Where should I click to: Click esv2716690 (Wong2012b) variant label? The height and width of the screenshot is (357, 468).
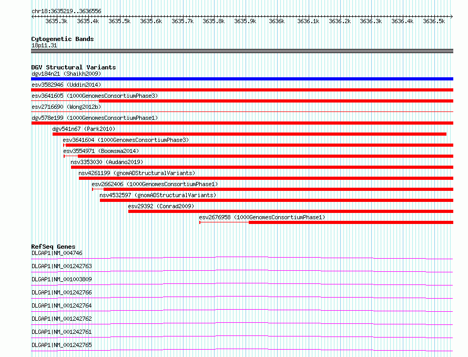[66, 107]
